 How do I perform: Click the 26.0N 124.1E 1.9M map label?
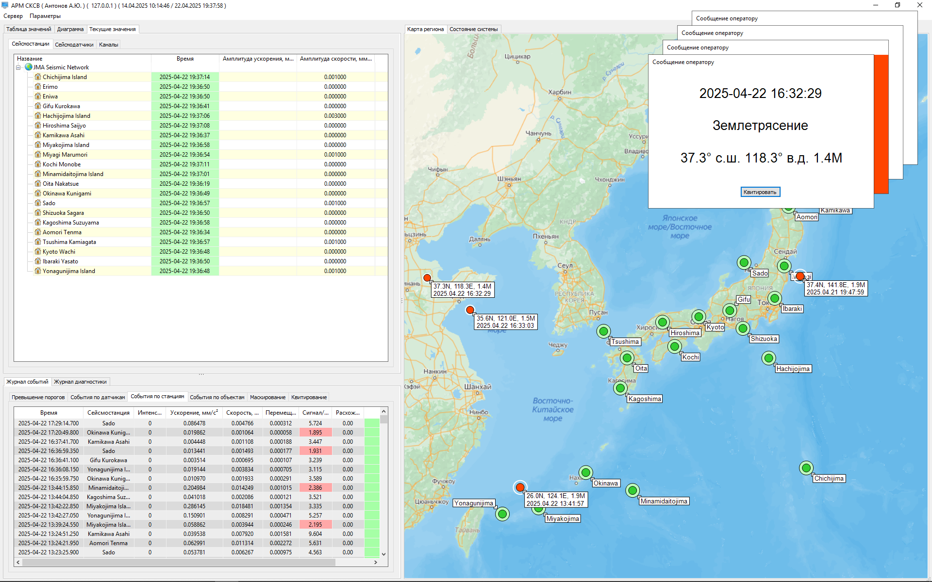[556, 500]
